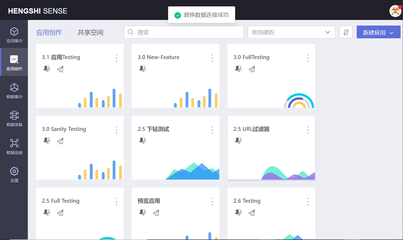Click bar chart thumbnail on 3.1 应用Testing
403x240 pixels.
coord(100,98)
